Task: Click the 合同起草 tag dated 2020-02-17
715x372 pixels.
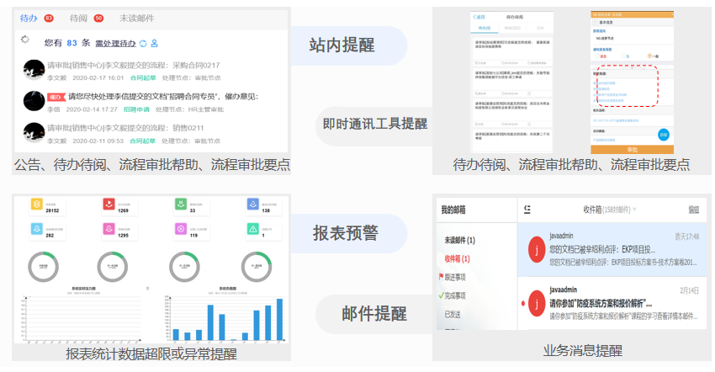Action: pos(143,78)
